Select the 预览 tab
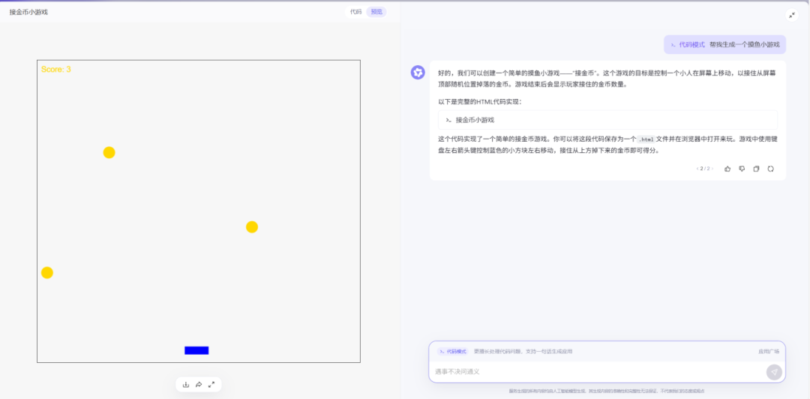 click(376, 12)
